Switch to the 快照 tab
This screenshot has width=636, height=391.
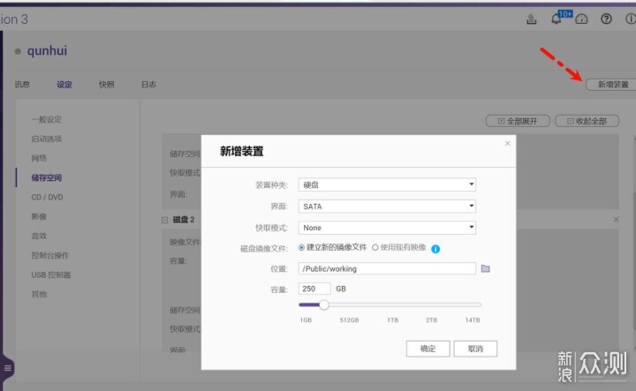(107, 84)
